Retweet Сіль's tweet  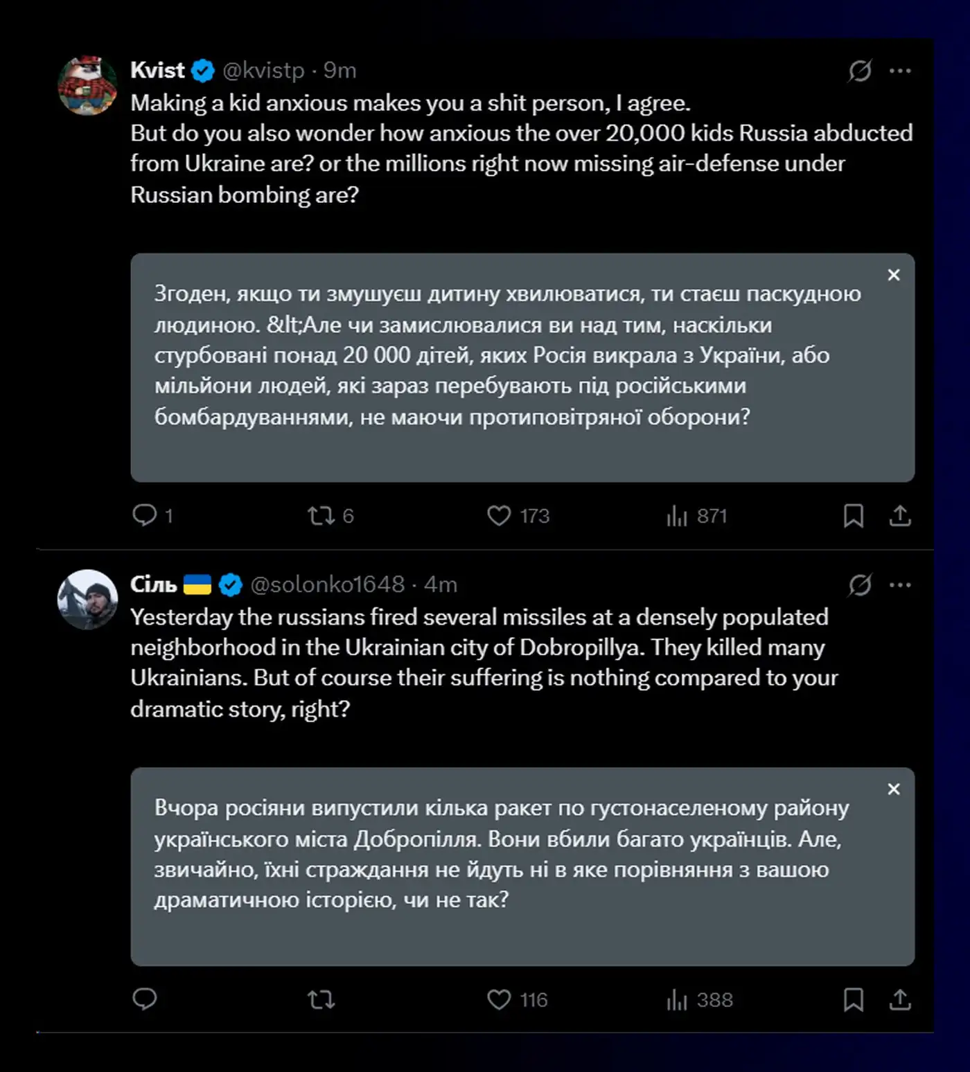click(321, 999)
